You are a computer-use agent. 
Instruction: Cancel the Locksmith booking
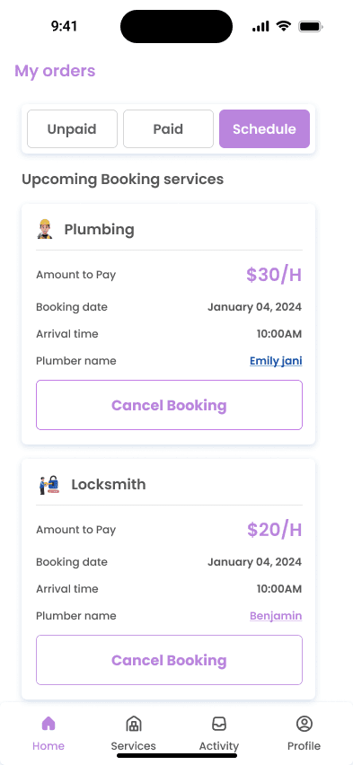click(169, 660)
